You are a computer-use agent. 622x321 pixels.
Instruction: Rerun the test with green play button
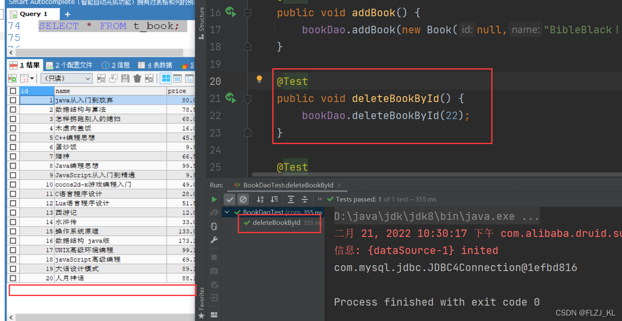click(x=214, y=199)
